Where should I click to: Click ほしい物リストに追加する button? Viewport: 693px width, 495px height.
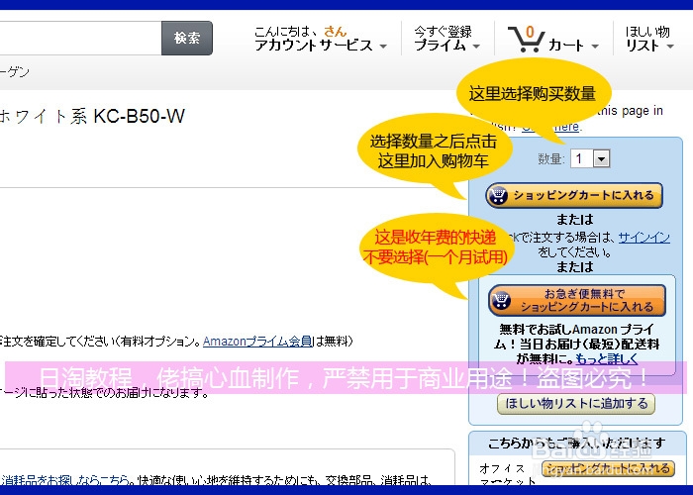point(576,404)
